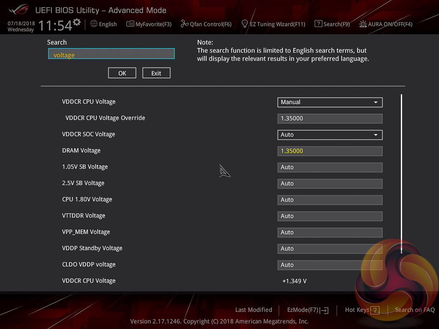Open the VDDCR SOC Voltage dropdown
This screenshot has width=439, height=329.
[330, 135]
